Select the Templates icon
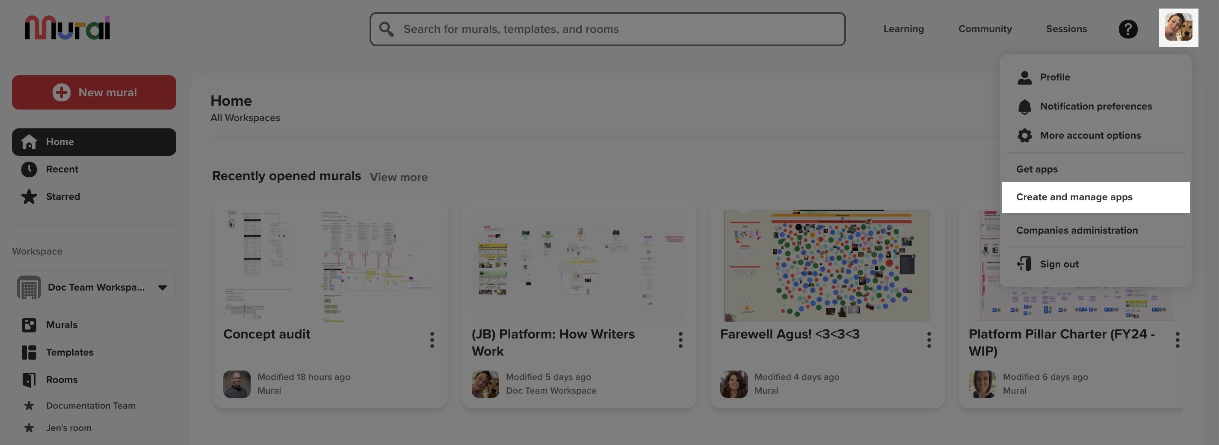The image size is (1219, 445). (29, 352)
